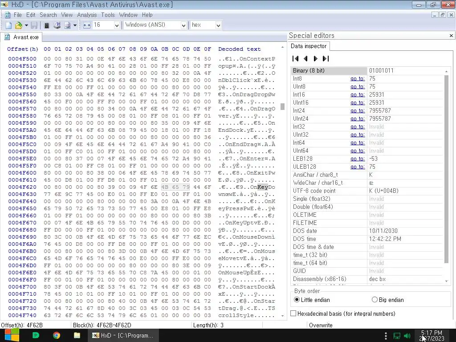Click AnsiChar / char8_t row

point(367,175)
